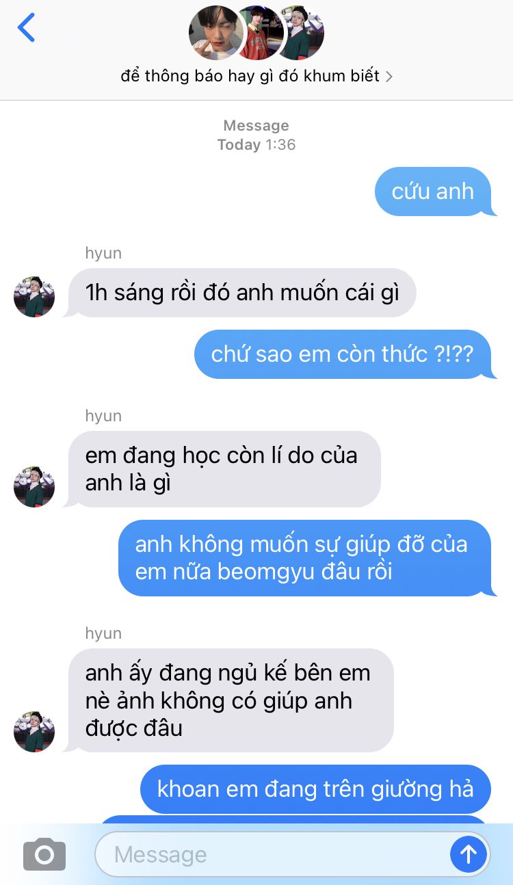Tap hyun's avatar beside 'em đang học' message

34,487
